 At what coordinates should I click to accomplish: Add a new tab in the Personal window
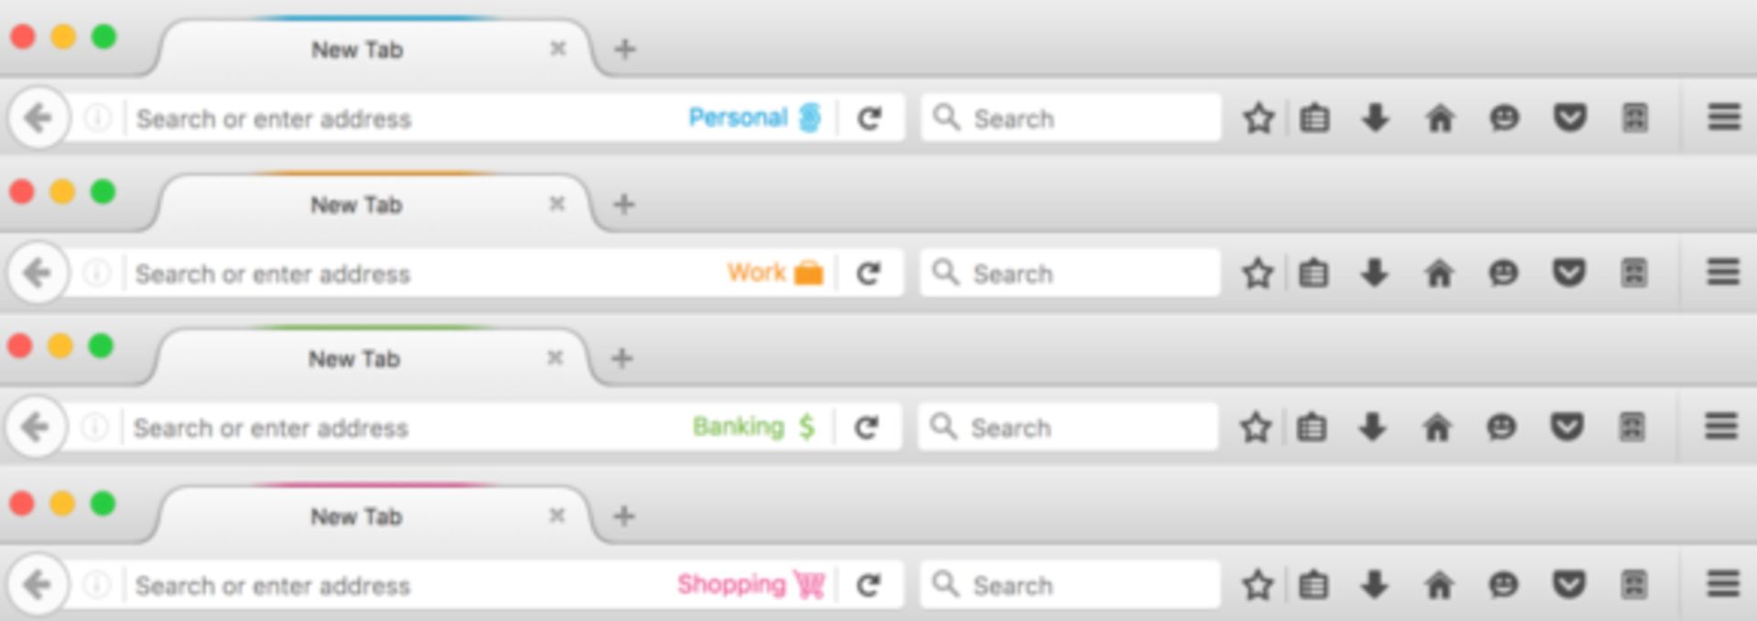coord(625,48)
